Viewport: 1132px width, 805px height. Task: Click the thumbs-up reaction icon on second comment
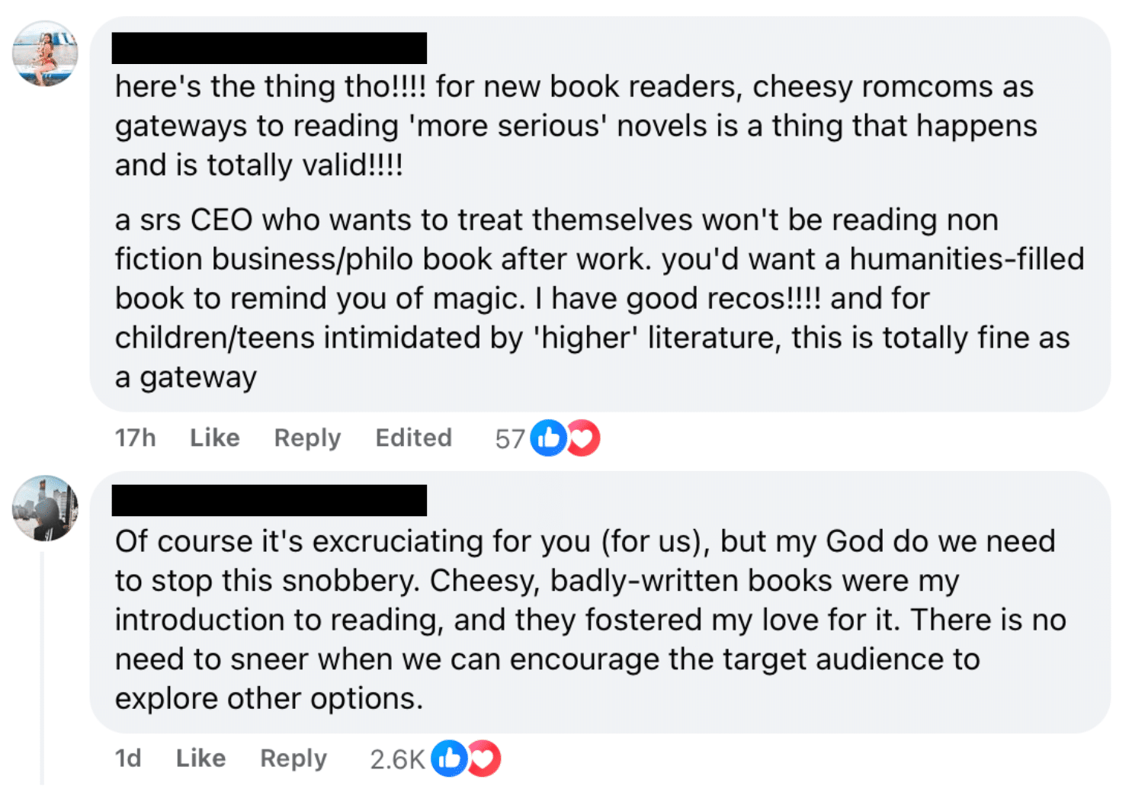pos(450,758)
